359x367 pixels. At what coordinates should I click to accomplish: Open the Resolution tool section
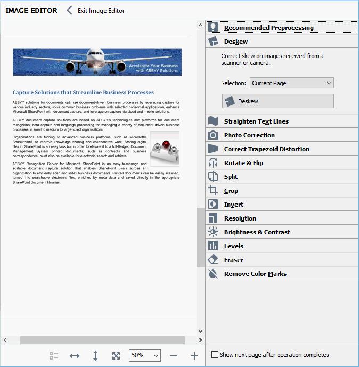[282, 218]
